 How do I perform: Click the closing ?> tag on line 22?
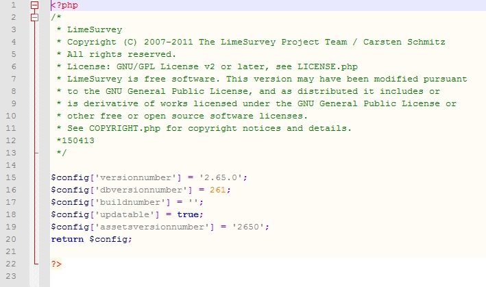(56, 264)
